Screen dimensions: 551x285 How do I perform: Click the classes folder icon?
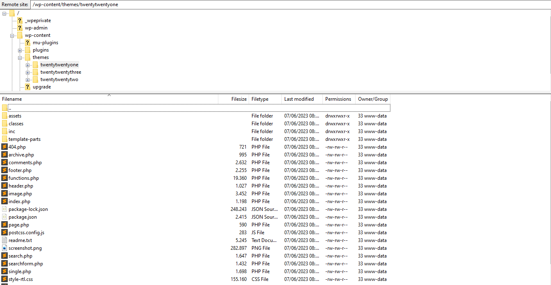5,124
